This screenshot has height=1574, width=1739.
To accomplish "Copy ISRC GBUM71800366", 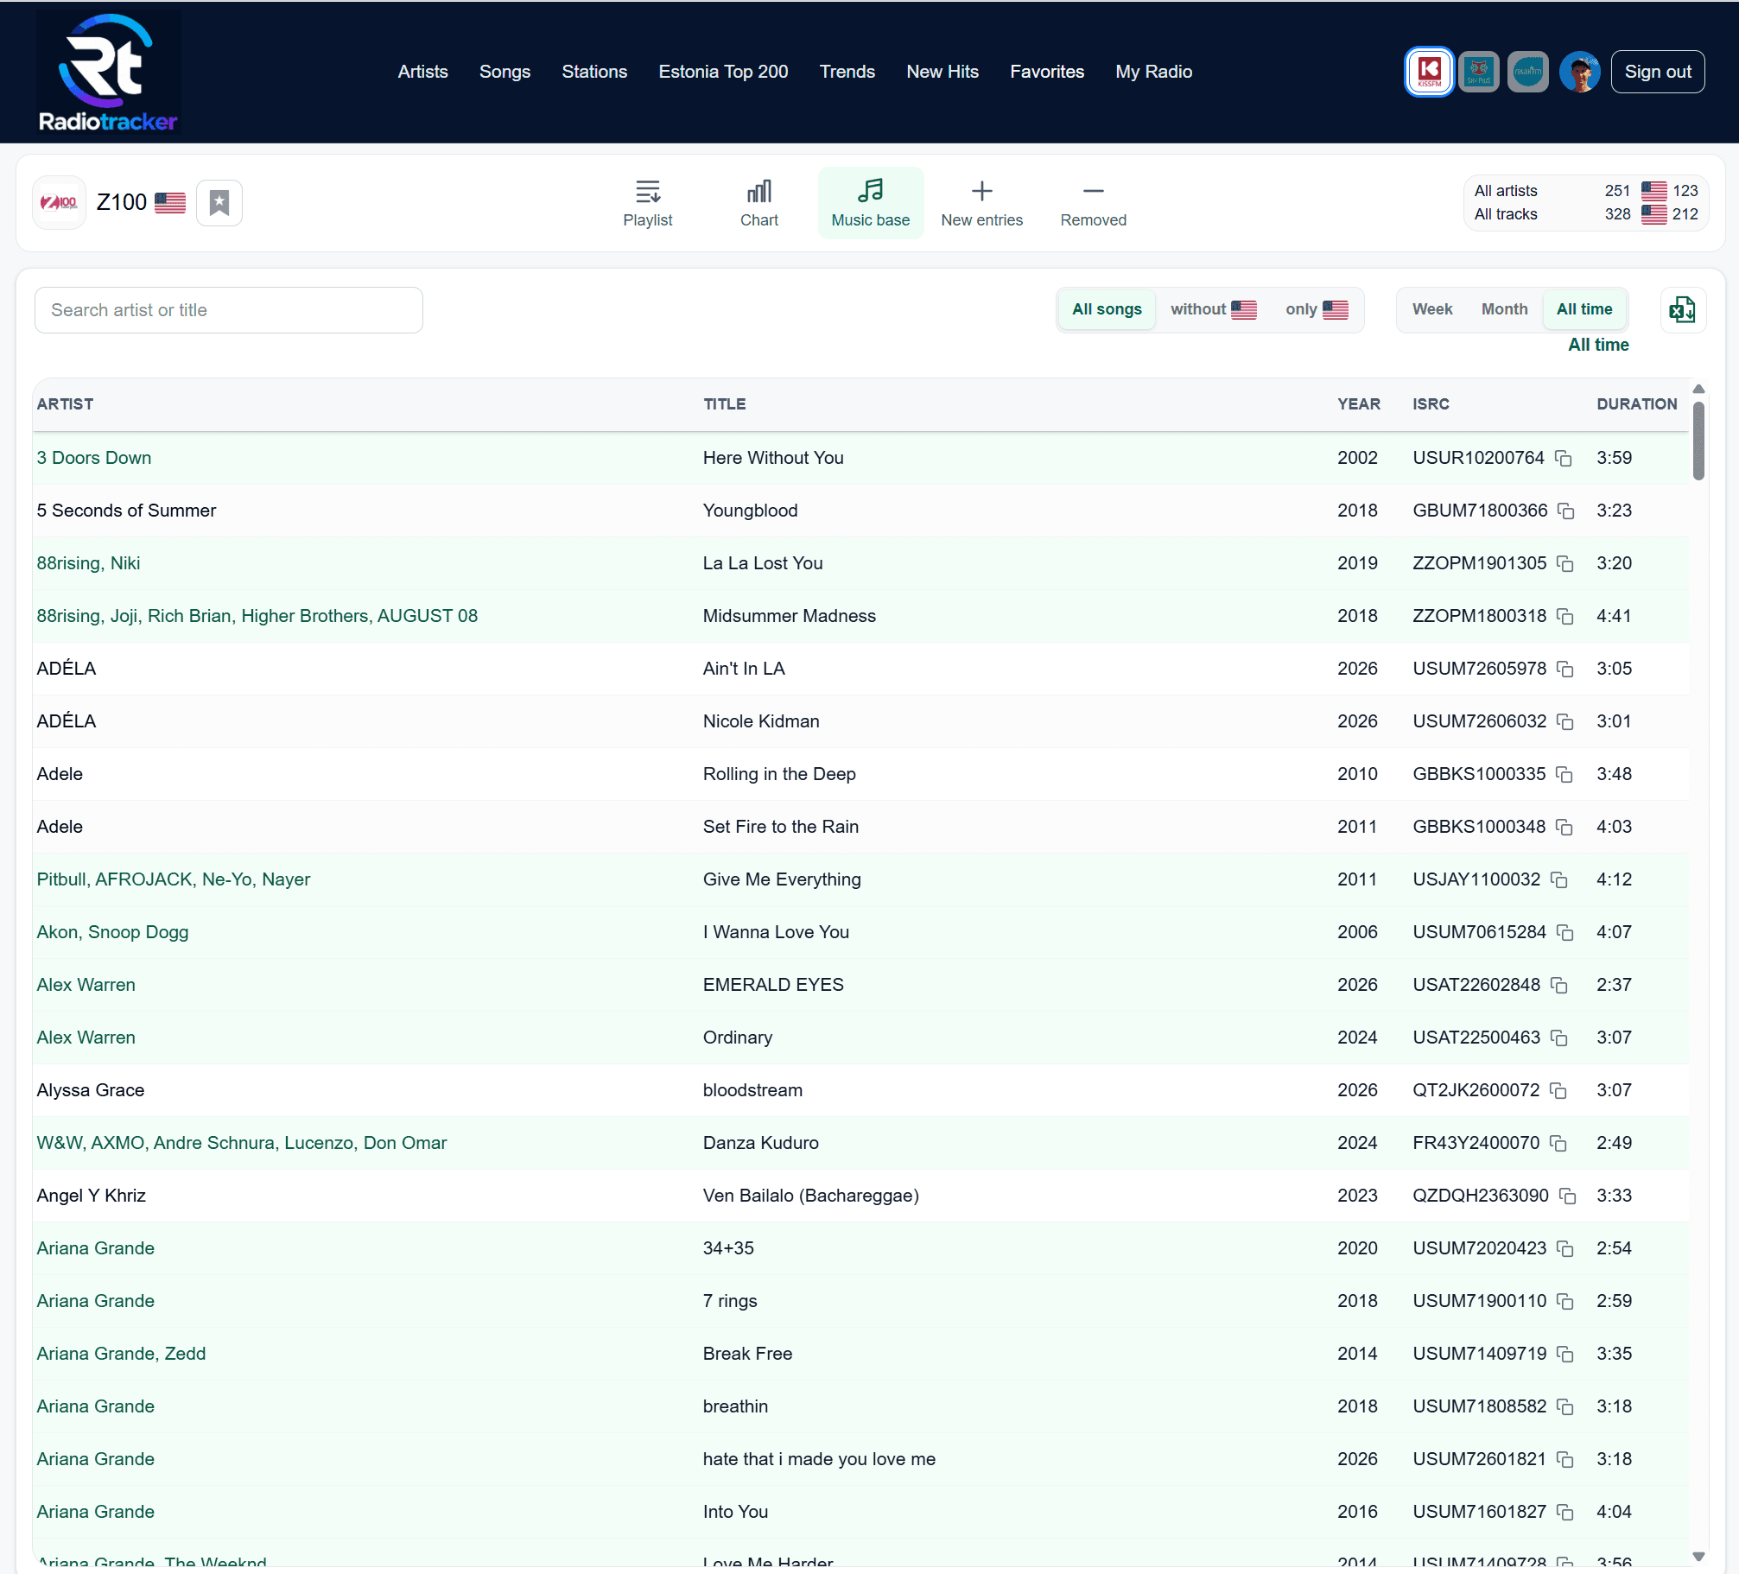I will (x=1566, y=511).
